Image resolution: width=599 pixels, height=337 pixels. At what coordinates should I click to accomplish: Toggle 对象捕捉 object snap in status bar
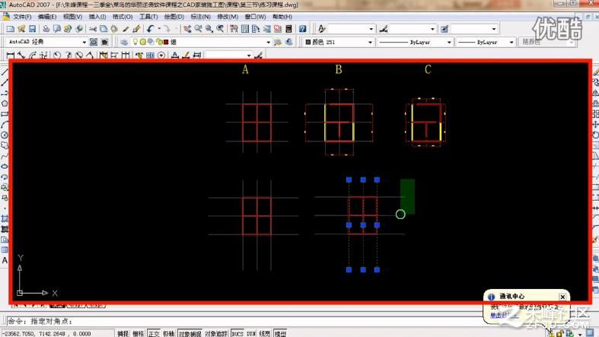pyautogui.click(x=190, y=333)
